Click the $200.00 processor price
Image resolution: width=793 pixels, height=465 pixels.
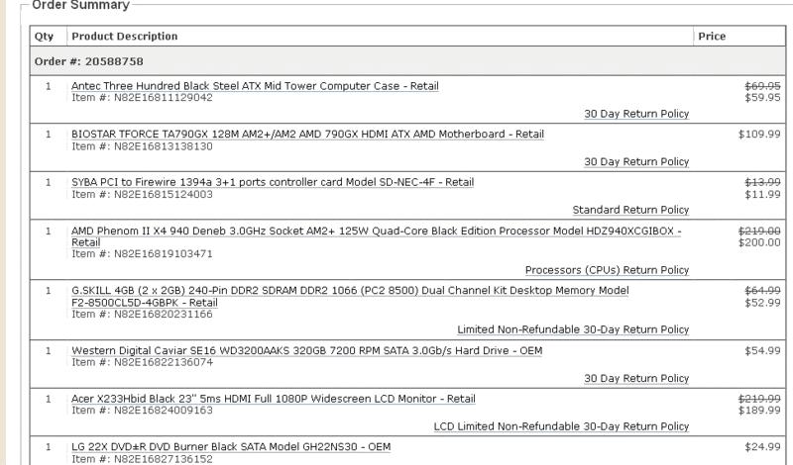click(x=759, y=242)
